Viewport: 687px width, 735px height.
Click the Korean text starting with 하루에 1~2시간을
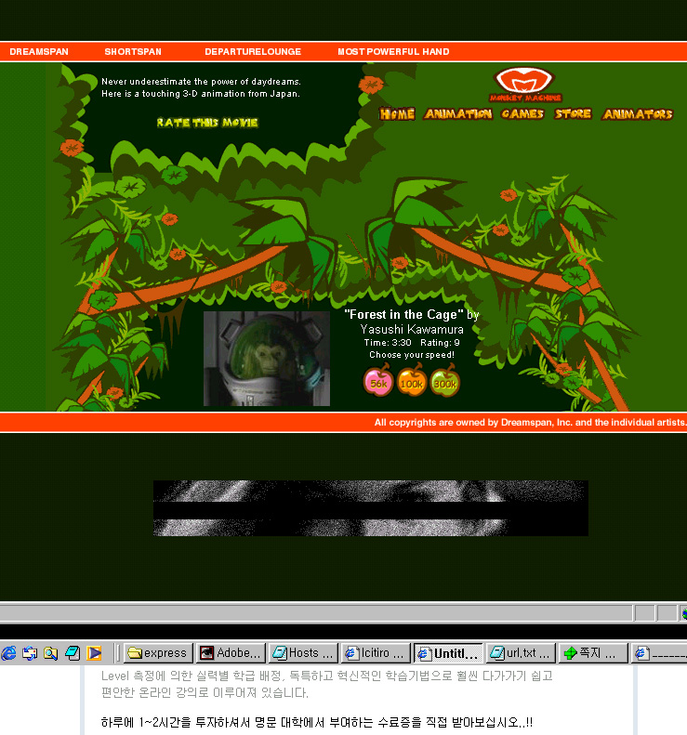click(x=317, y=722)
